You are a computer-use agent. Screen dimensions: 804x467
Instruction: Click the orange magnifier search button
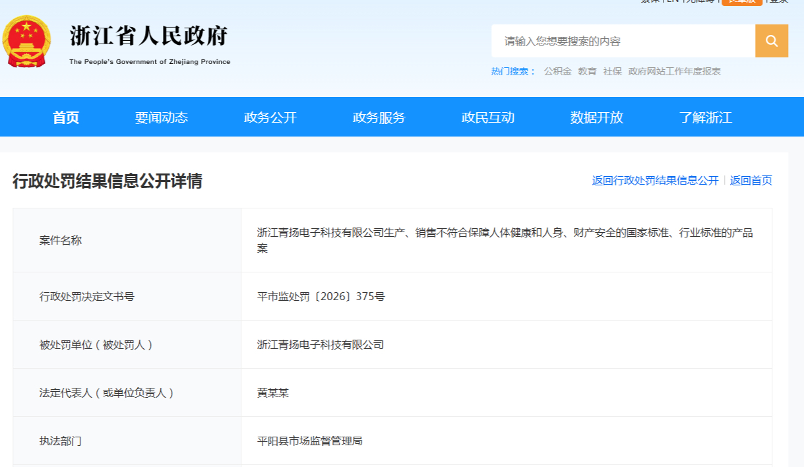772,41
